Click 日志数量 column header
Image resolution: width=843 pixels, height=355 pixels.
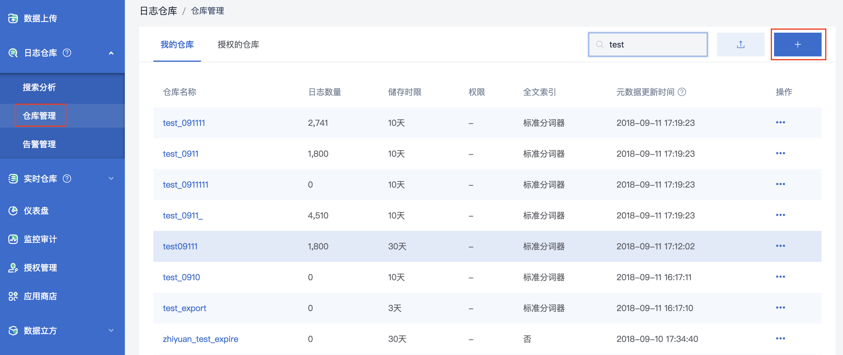point(325,92)
